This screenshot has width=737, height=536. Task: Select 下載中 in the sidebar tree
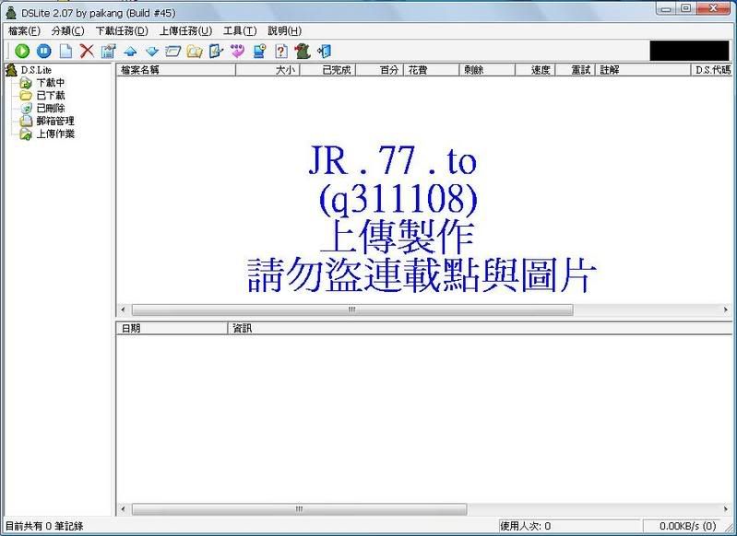51,83
